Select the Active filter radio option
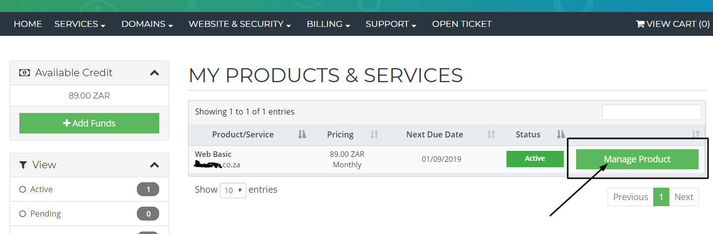The image size is (713, 234). [x=22, y=189]
